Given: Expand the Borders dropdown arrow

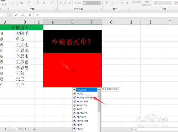Looking at the screenshot, I should click(33, 3).
